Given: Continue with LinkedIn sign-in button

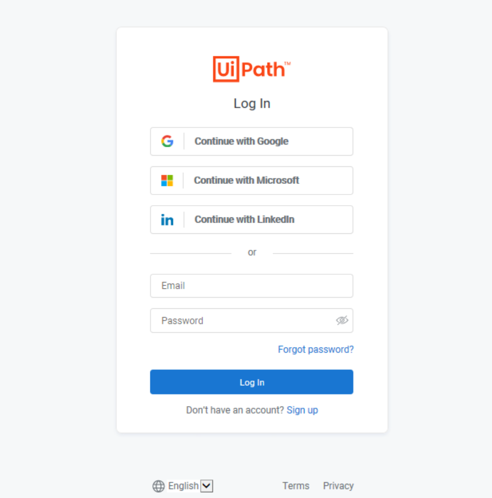Looking at the screenshot, I should point(252,220).
